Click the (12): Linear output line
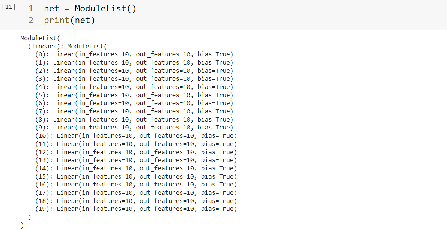Viewport: 447px width, 230px height. coord(136,152)
